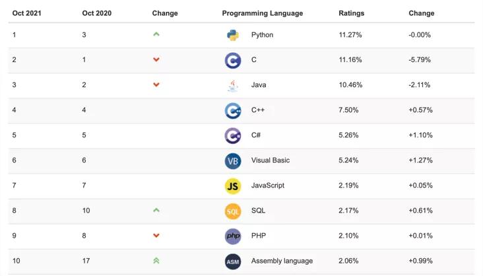Click the Python language name text

click(262, 35)
